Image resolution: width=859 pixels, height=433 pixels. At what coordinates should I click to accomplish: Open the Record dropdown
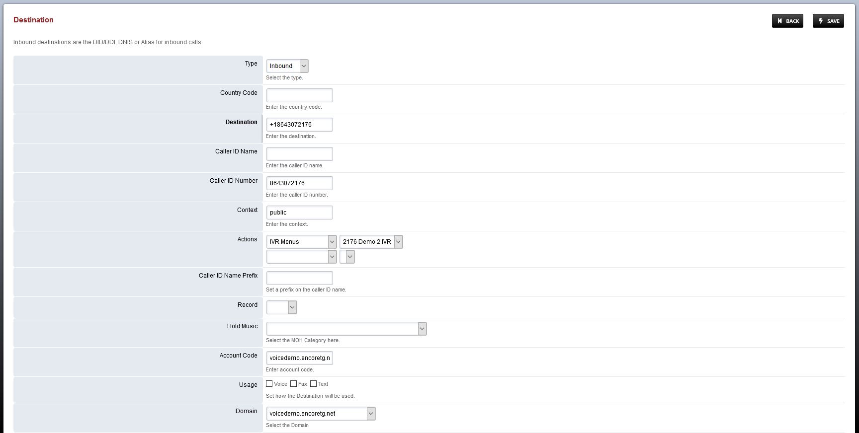pos(281,307)
